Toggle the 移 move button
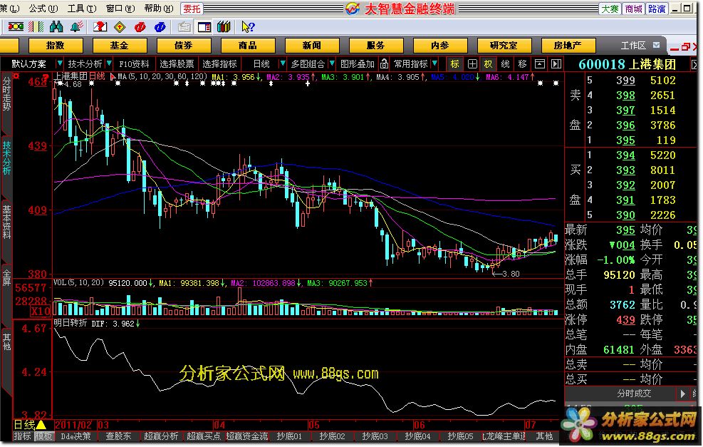The image size is (703, 447). click(x=522, y=63)
